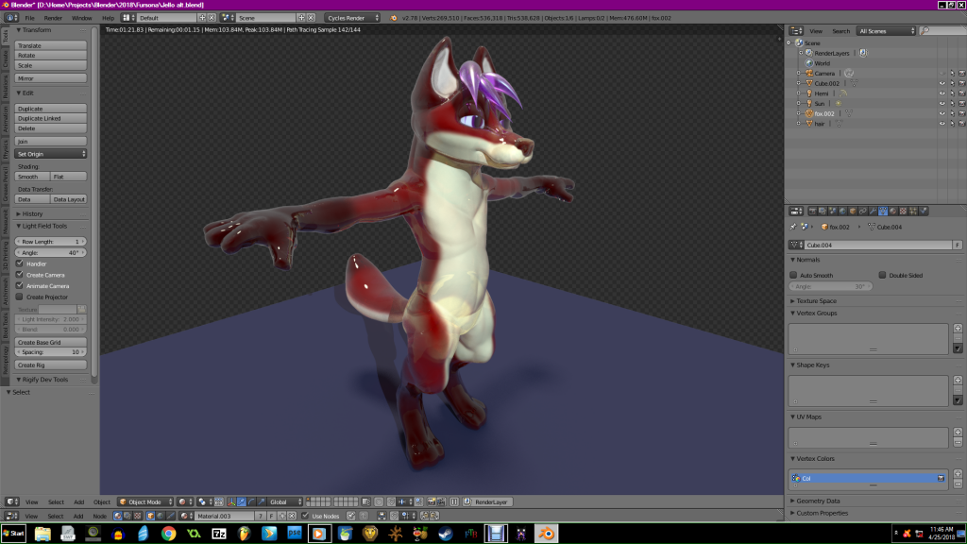Click the Camera object icon in outliner
Viewport: 967px width, 544px height.
tap(809, 73)
